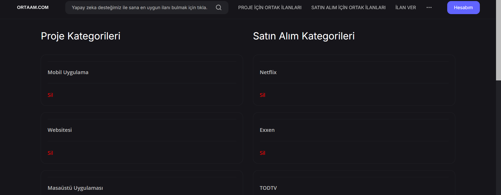Open the Netflix category card
This screenshot has height=195, width=501.
click(268, 72)
